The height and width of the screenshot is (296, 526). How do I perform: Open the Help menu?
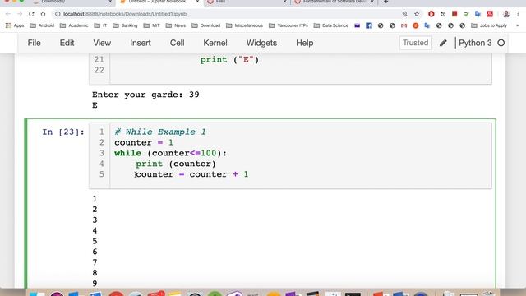305,43
